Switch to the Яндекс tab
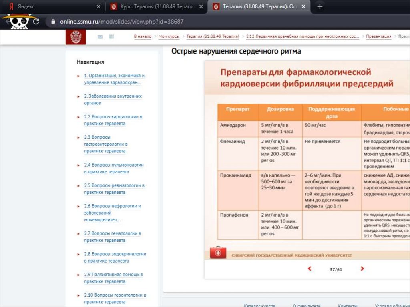This screenshot has height=307, width=410. [x=52, y=6]
